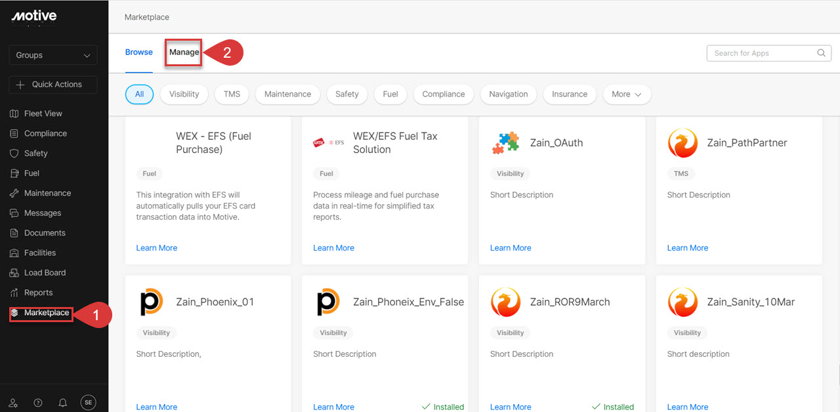
Task: Filter apps by Compliance chip
Action: click(x=444, y=94)
